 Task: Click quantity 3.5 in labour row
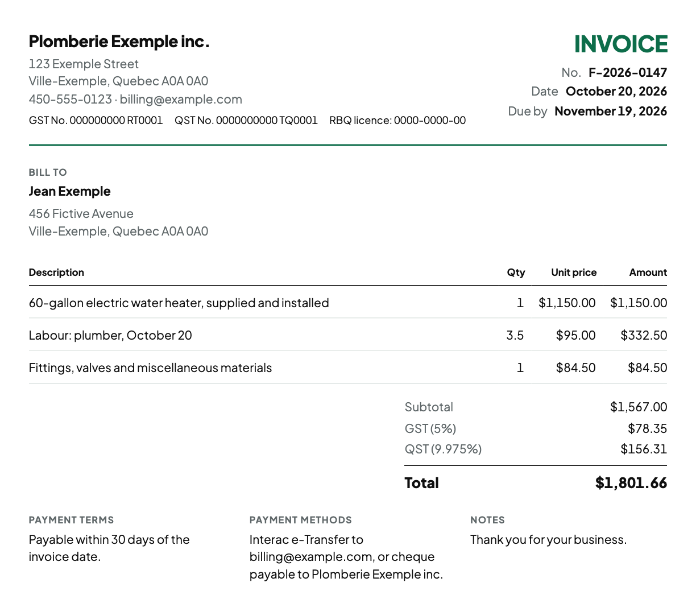click(515, 336)
